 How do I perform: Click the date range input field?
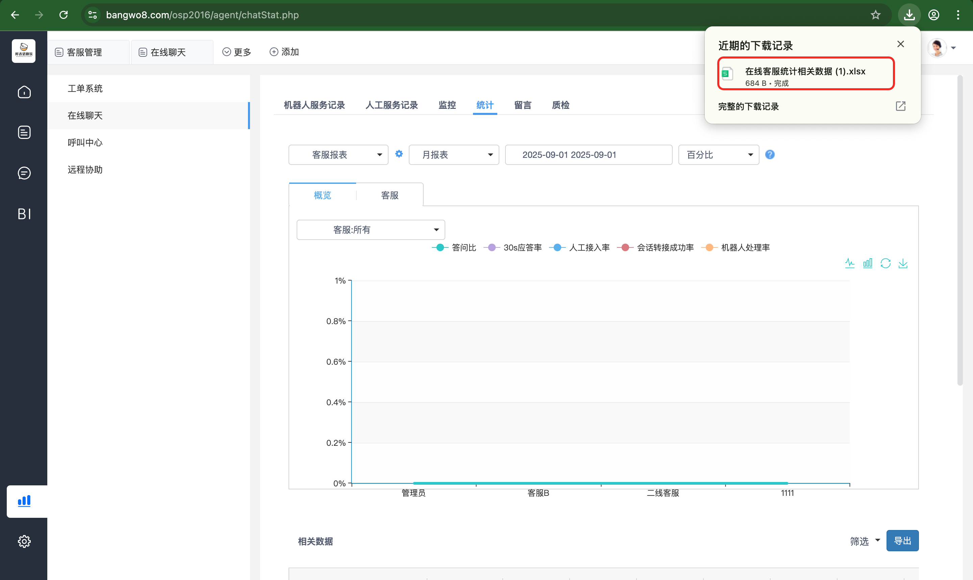(x=588, y=155)
